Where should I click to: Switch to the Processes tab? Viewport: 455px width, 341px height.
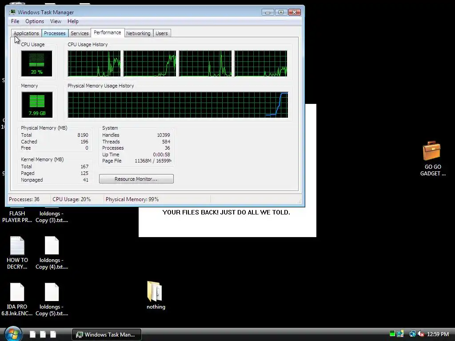coord(55,33)
